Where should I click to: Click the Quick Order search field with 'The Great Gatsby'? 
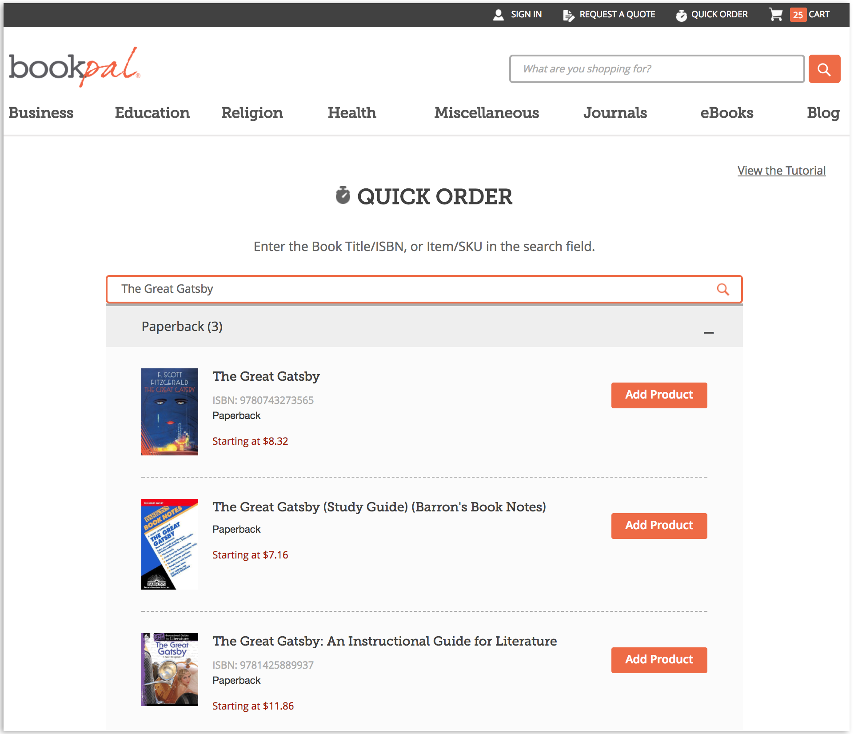coord(400,289)
